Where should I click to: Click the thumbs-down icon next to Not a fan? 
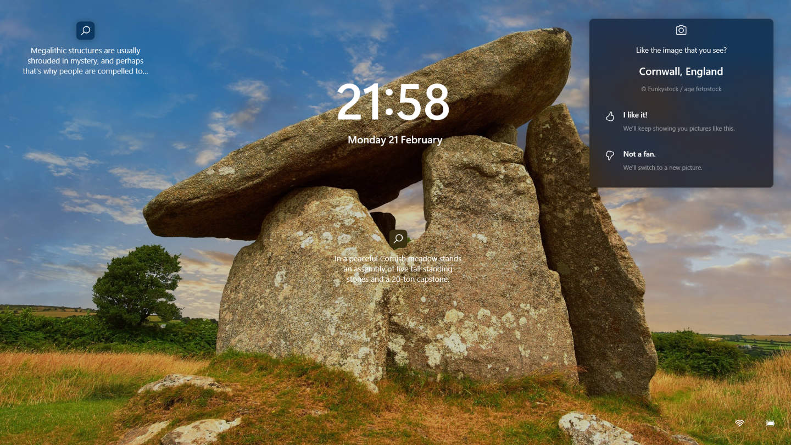click(610, 155)
